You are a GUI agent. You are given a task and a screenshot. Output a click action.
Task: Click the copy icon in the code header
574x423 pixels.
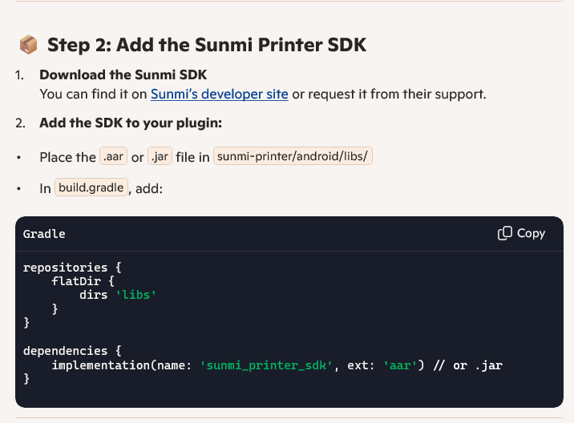tap(505, 233)
